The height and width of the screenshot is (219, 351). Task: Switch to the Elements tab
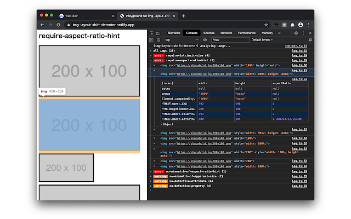tap(174, 33)
